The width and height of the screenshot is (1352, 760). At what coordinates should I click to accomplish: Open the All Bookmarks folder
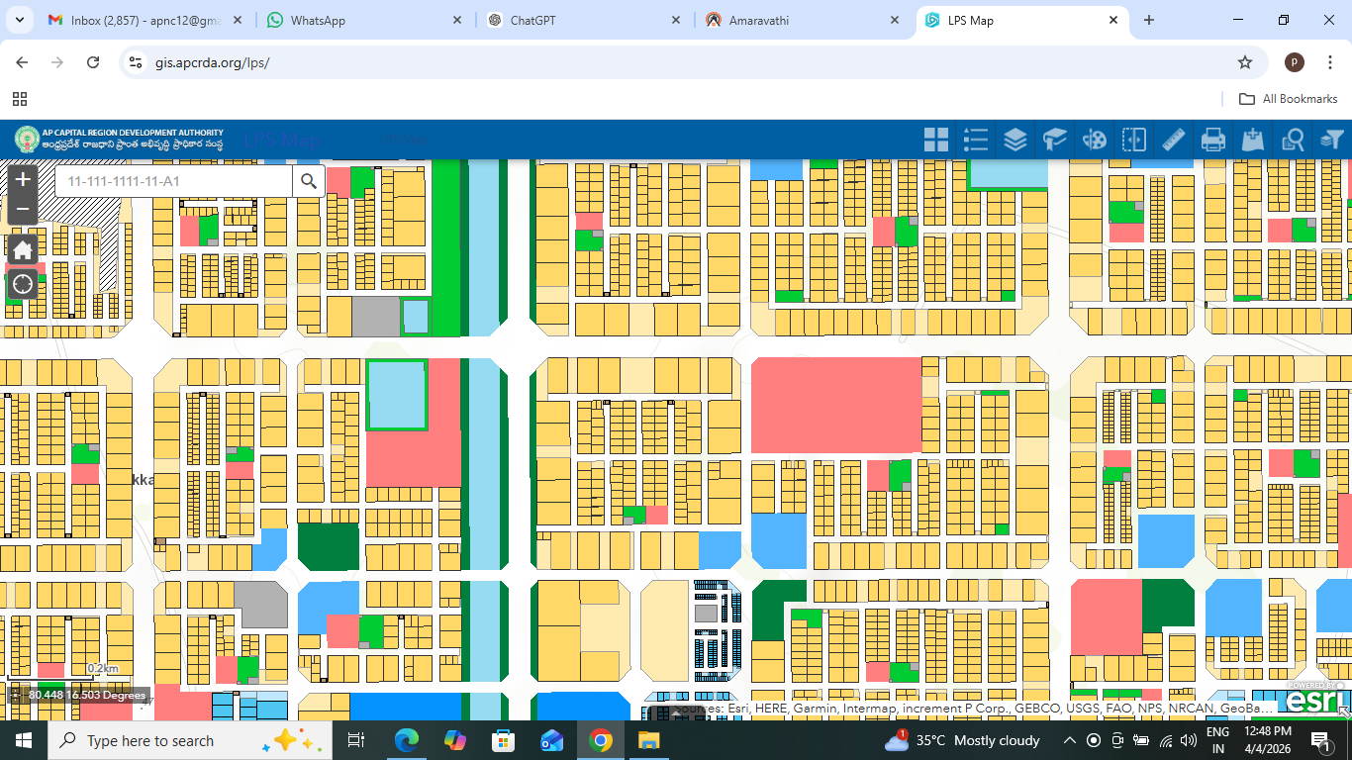point(1289,99)
